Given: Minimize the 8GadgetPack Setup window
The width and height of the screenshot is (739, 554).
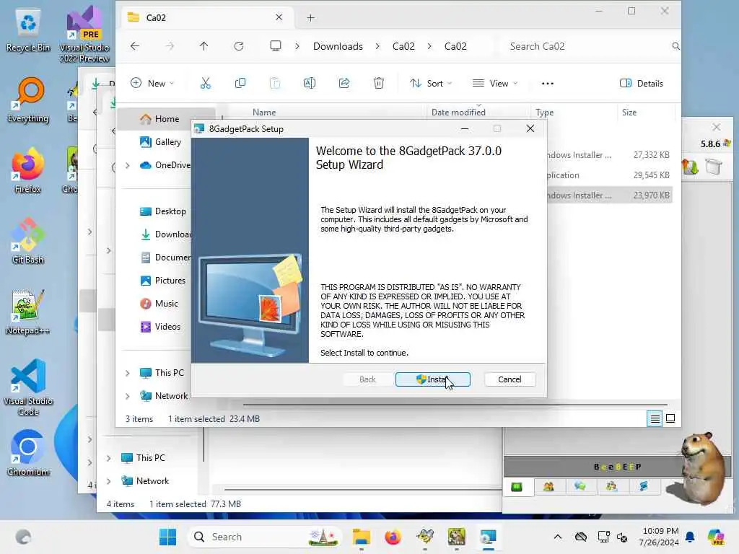Looking at the screenshot, I should [465, 128].
